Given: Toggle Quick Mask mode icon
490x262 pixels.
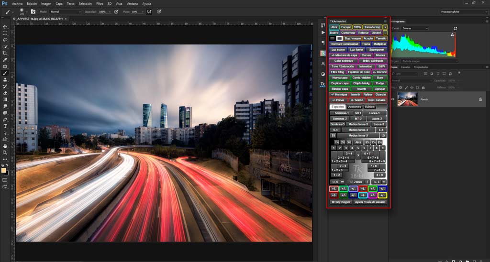Looking at the screenshot, I should (5, 180).
